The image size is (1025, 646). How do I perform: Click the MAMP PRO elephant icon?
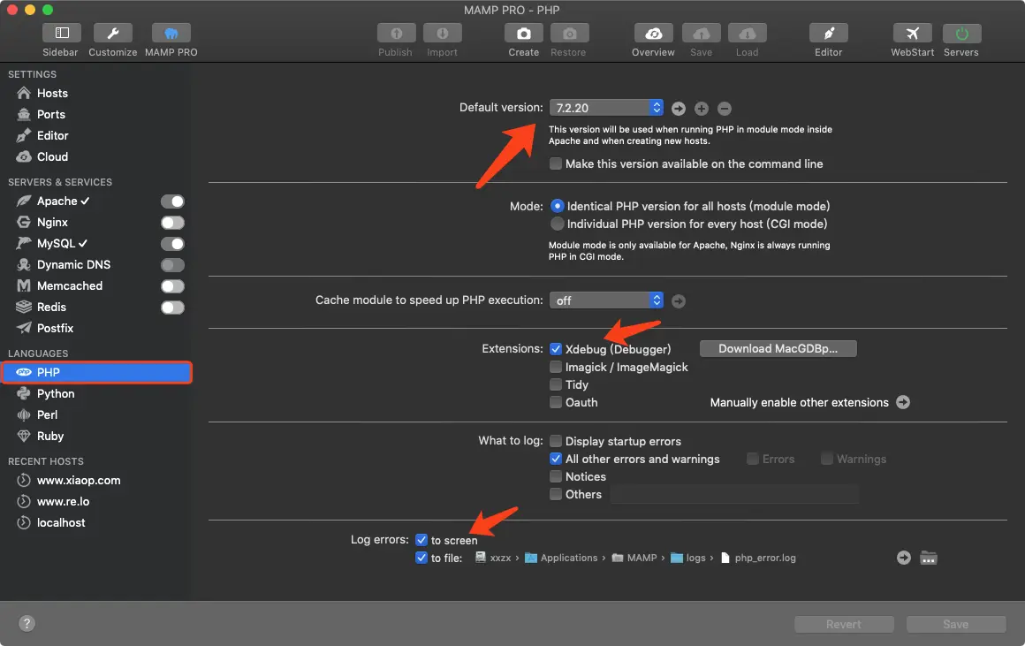(x=171, y=33)
